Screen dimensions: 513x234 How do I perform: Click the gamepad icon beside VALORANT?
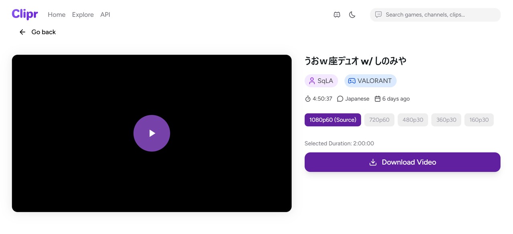351,81
